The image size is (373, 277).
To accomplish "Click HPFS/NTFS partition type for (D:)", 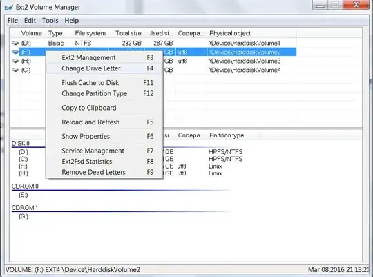I will point(225,152).
